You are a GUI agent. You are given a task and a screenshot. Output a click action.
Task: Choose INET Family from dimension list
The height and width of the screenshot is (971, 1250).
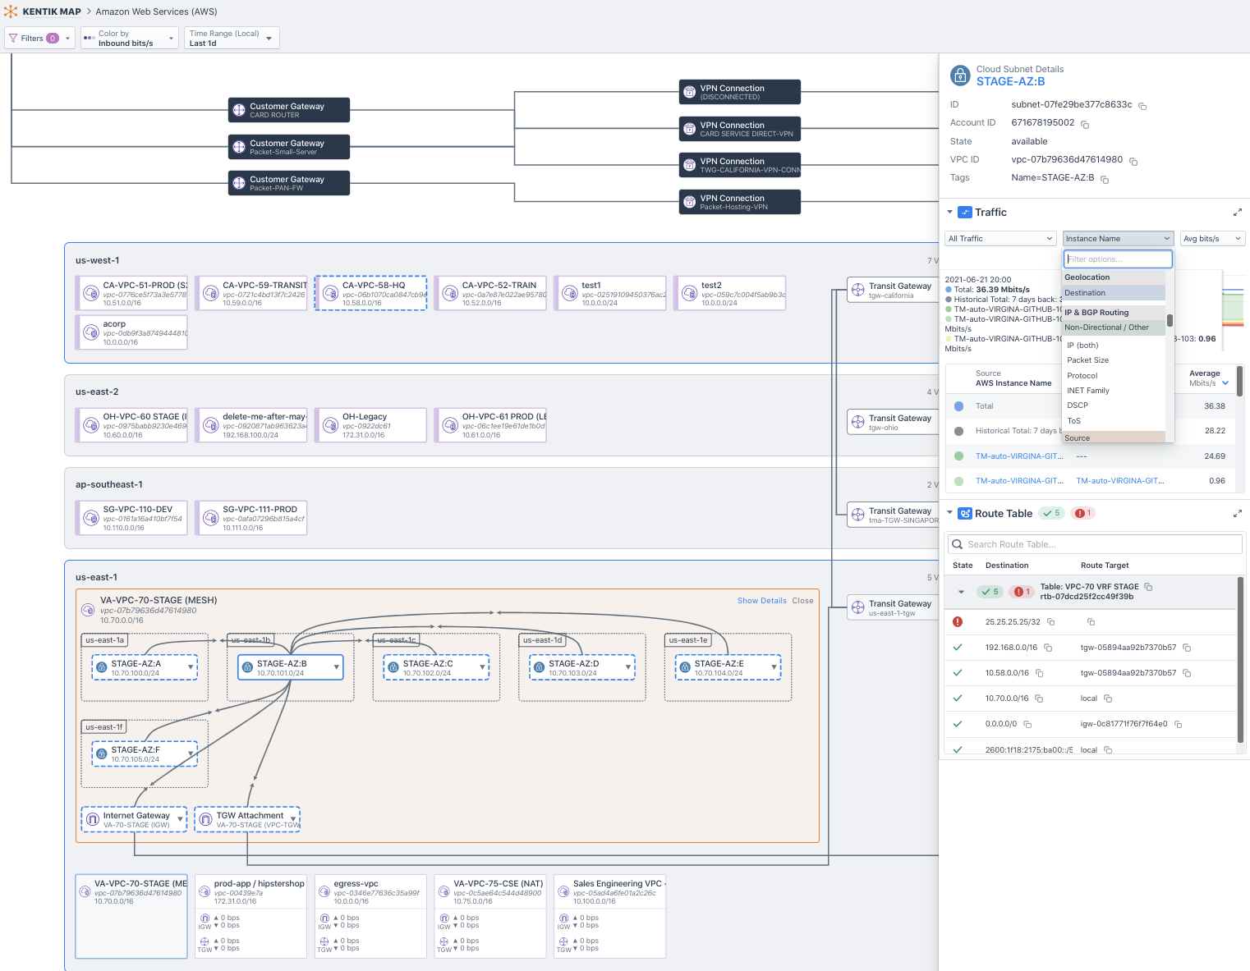tap(1114, 391)
